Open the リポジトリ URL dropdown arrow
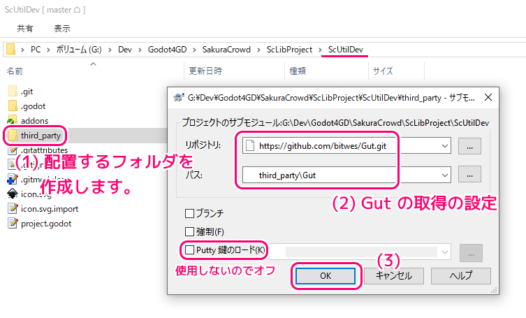 pyautogui.click(x=445, y=146)
